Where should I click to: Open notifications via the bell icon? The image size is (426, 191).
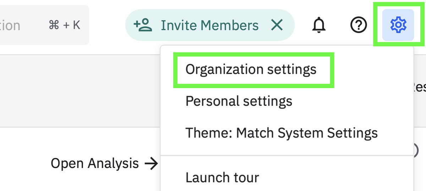(x=319, y=25)
